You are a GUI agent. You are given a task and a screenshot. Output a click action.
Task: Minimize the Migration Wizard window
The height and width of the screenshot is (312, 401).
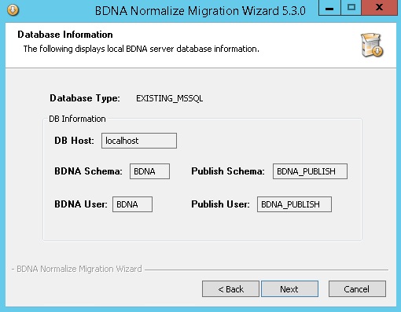coord(329,8)
